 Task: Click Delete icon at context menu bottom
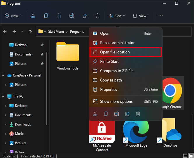coord(138,114)
